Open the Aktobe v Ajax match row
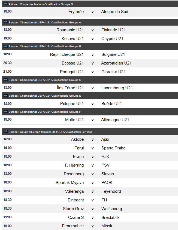 point(90,139)
